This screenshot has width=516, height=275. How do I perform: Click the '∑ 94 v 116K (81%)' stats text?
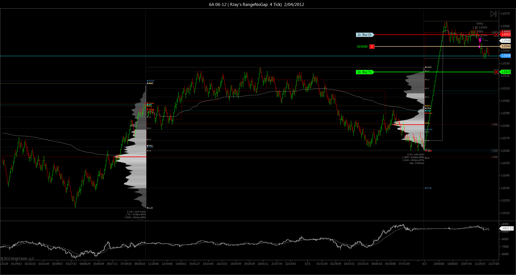pos(415,155)
